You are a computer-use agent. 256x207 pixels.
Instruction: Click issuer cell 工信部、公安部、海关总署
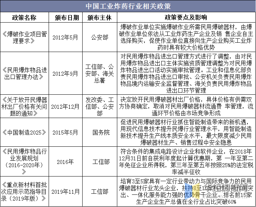100,74
